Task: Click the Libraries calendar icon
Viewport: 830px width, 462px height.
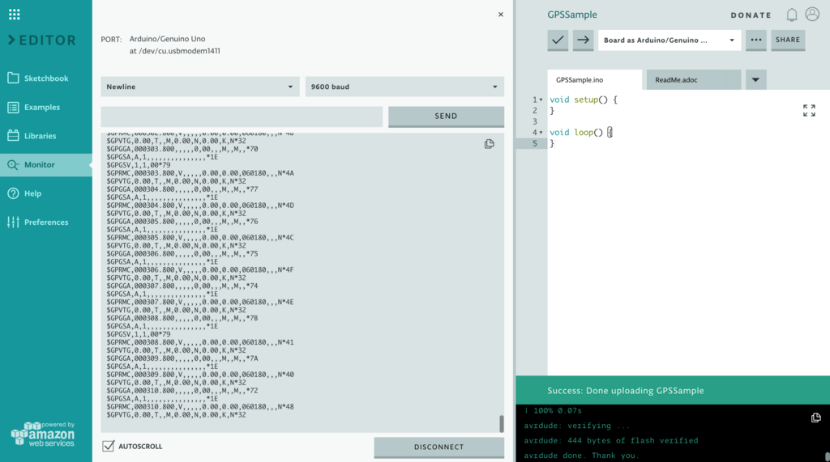Action: click(x=13, y=136)
